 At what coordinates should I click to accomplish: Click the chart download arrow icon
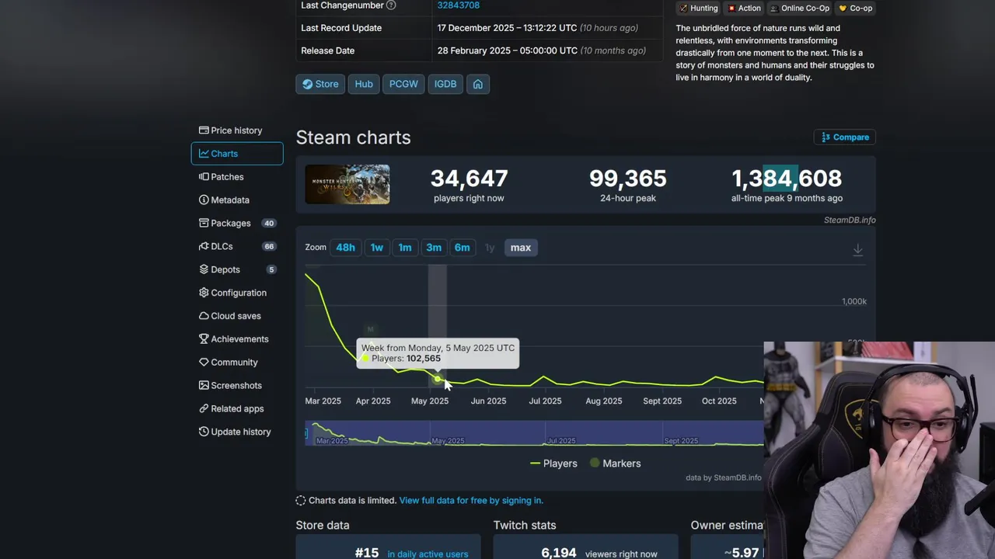[x=858, y=250]
